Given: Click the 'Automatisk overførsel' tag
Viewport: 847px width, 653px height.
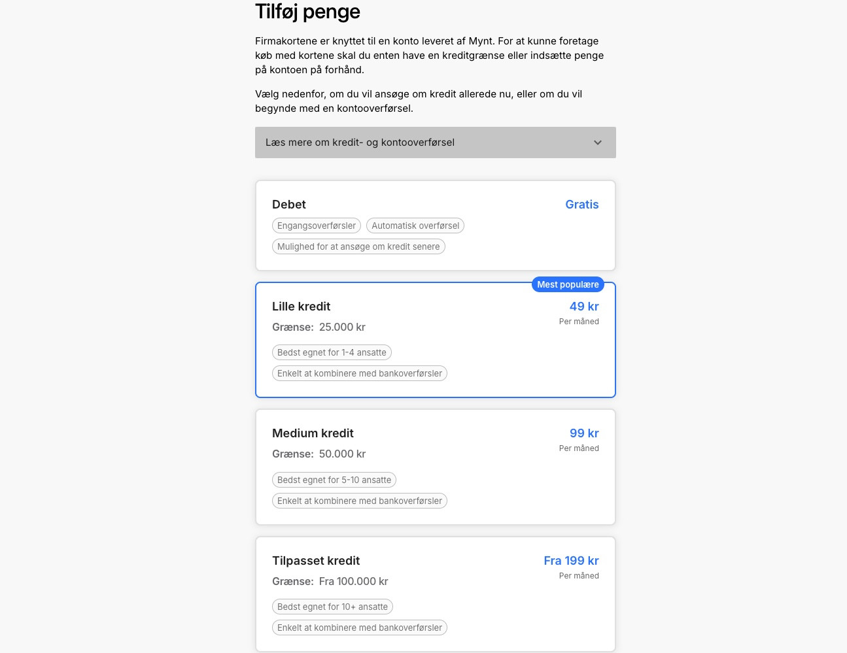Looking at the screenshot, I should click(415, 226).
